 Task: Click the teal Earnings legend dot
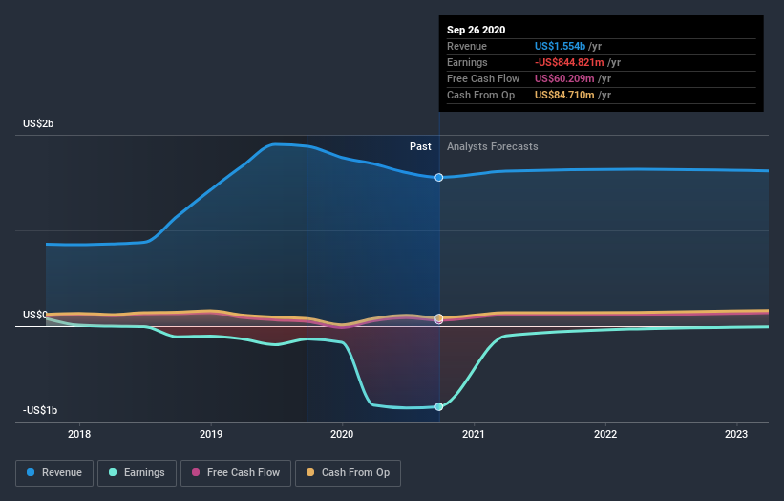tap(113, 472)
